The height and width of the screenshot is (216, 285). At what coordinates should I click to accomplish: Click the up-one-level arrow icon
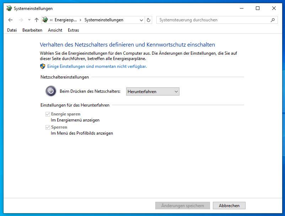(36, 20)
